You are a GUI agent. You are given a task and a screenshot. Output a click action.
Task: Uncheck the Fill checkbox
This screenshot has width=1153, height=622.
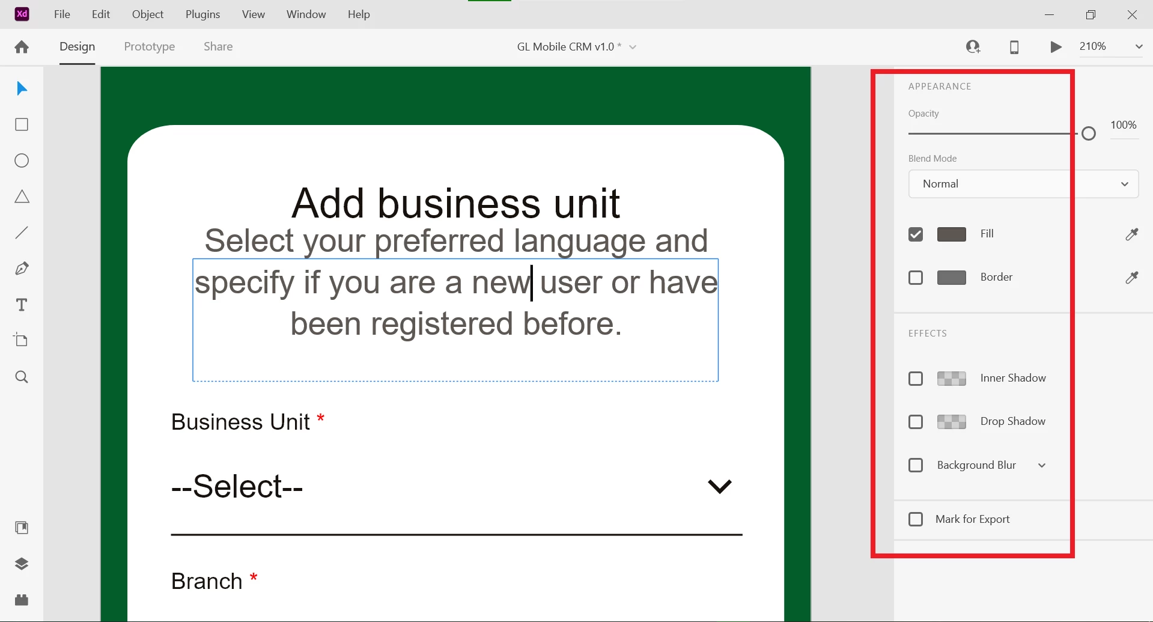click(x=916, y=234)
